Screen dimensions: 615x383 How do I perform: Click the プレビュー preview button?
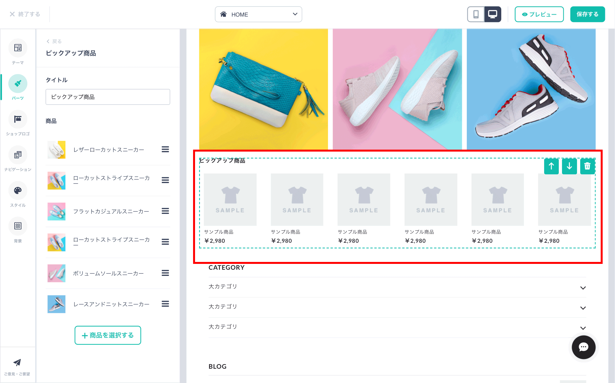pyautogui.click(x=539, y=14)
